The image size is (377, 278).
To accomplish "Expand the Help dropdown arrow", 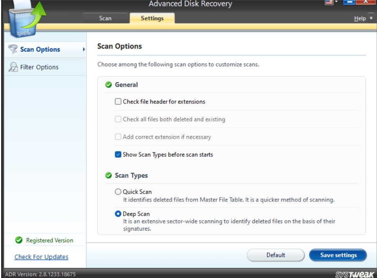I will [x=370, y=18].
